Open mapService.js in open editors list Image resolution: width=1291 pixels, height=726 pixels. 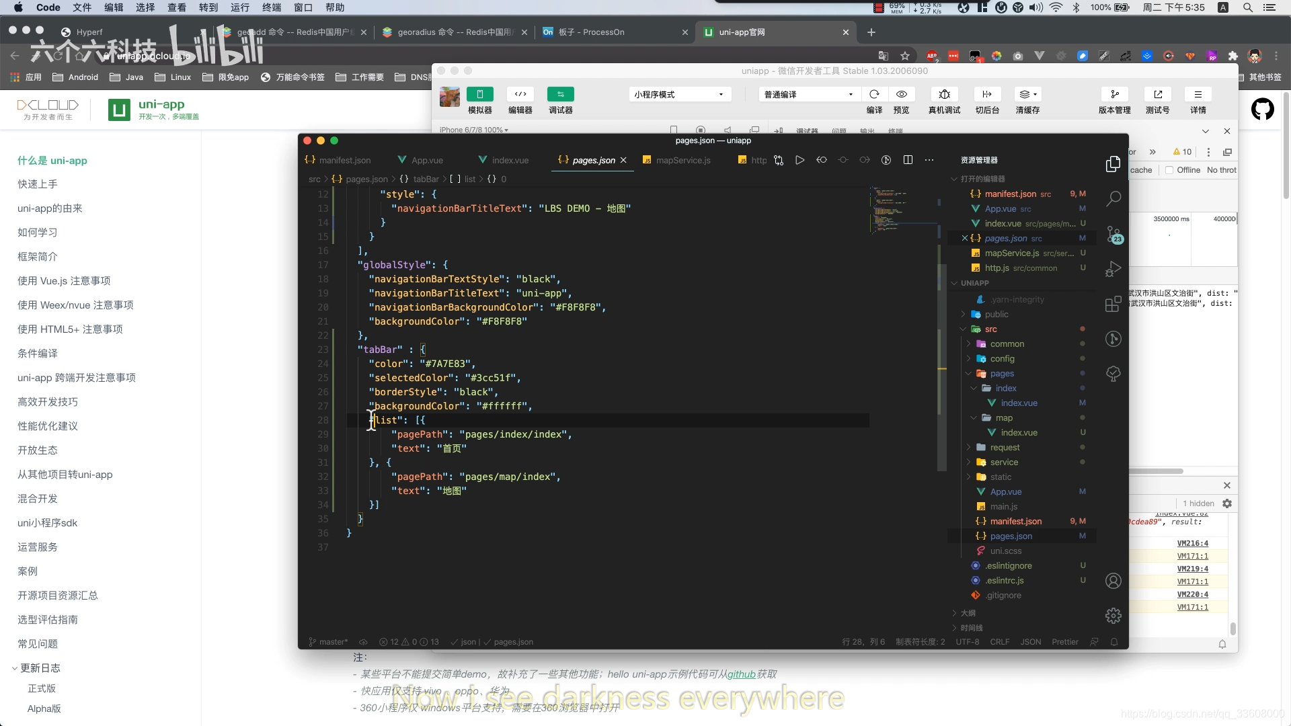(1012, 253)
